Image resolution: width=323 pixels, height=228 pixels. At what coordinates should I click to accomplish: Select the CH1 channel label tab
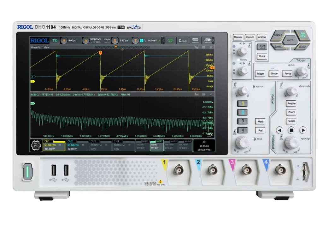click(47, 141)
